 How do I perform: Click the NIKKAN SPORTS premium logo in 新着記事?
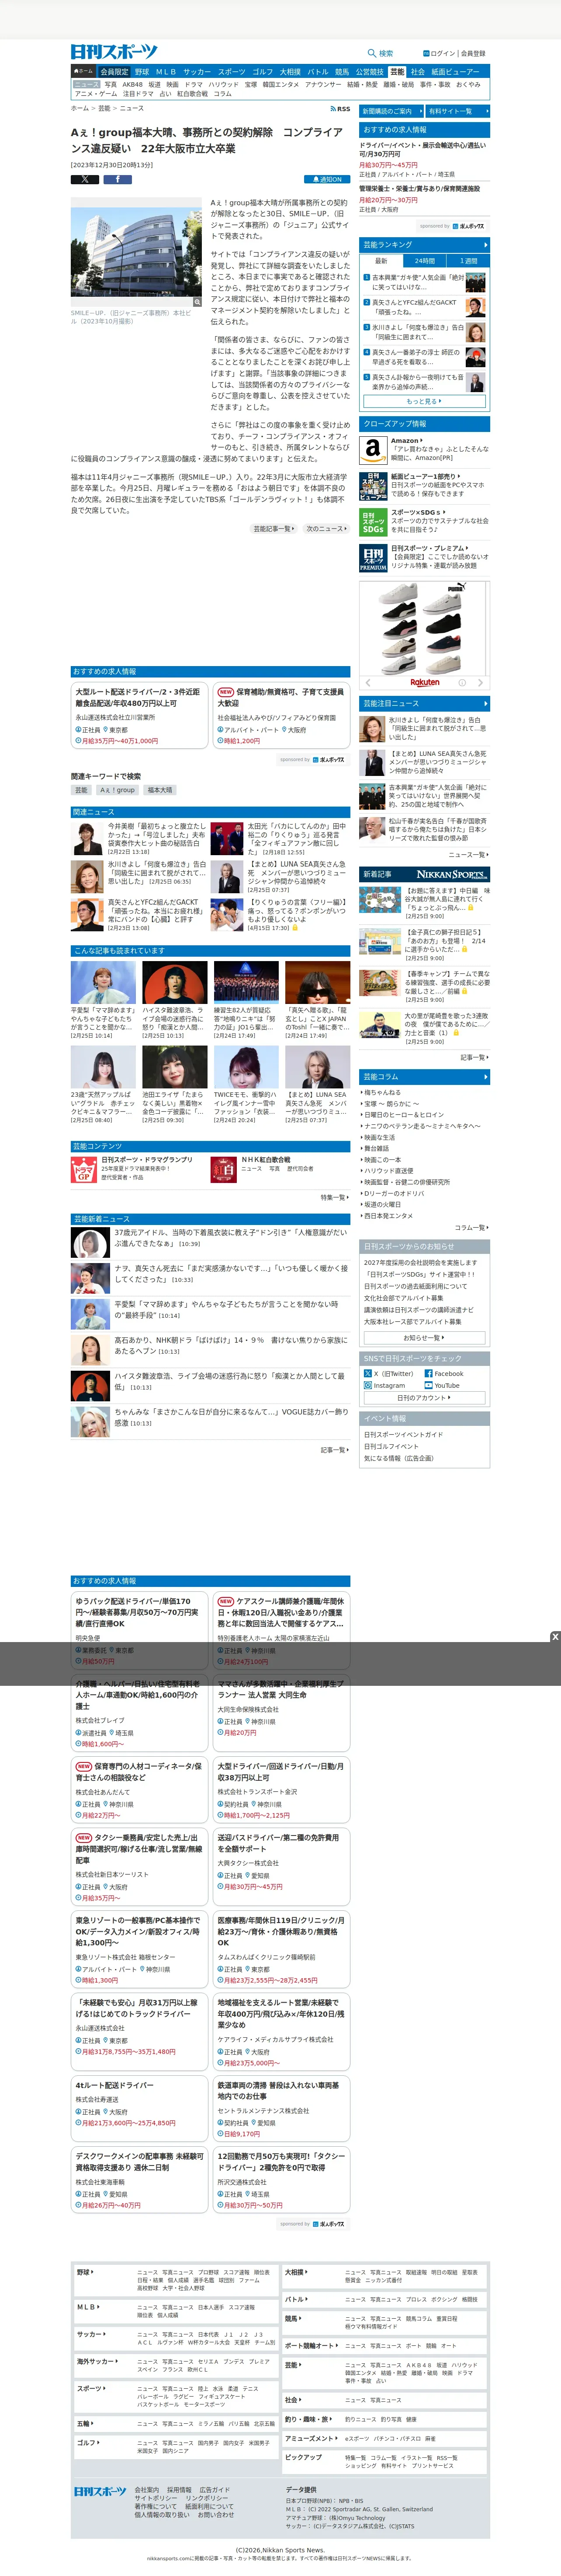coord(452,874)
